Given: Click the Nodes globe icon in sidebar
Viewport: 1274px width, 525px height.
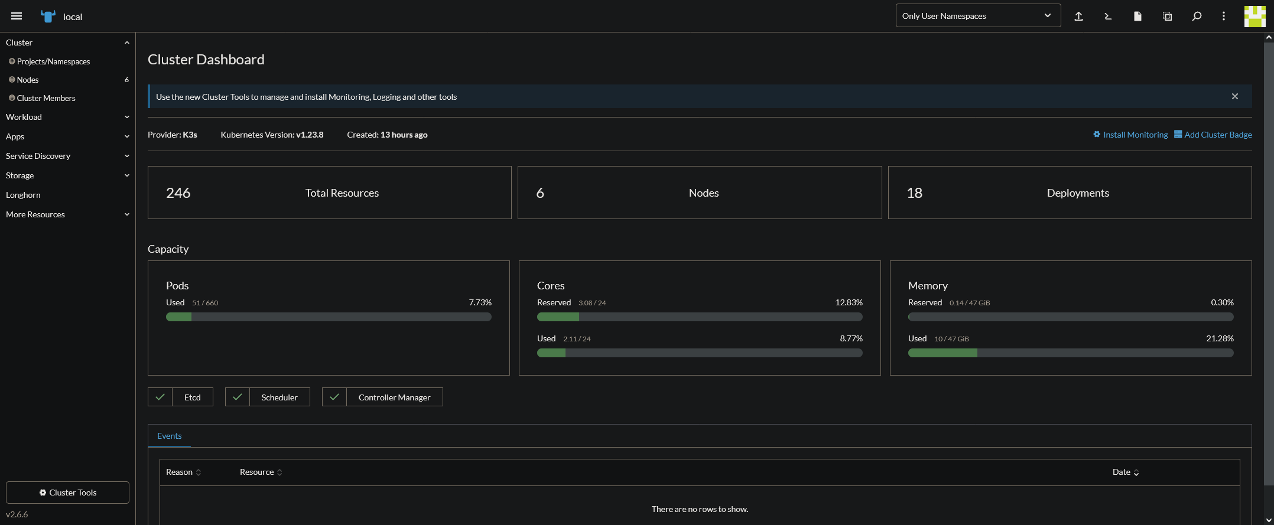Looking at the screenshot, I should (x=12, y=80).
